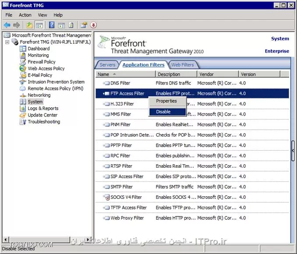Screen dimensions: 297x254
Task: Click the SOCKS V4 Filter disabled icon
Action: (x=107, y=198)
